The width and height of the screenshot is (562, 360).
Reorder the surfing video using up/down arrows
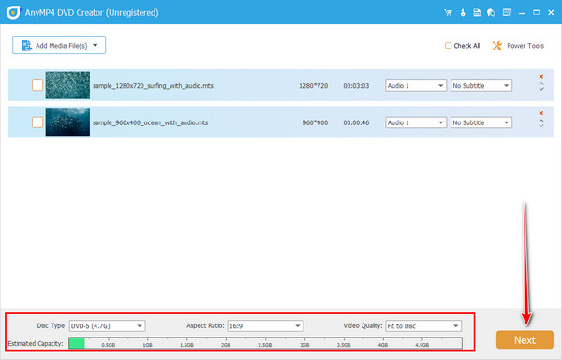(541, 86)
